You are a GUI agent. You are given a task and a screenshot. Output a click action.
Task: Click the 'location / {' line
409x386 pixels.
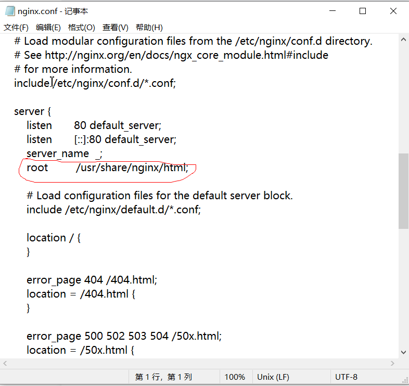click(54, 238)
